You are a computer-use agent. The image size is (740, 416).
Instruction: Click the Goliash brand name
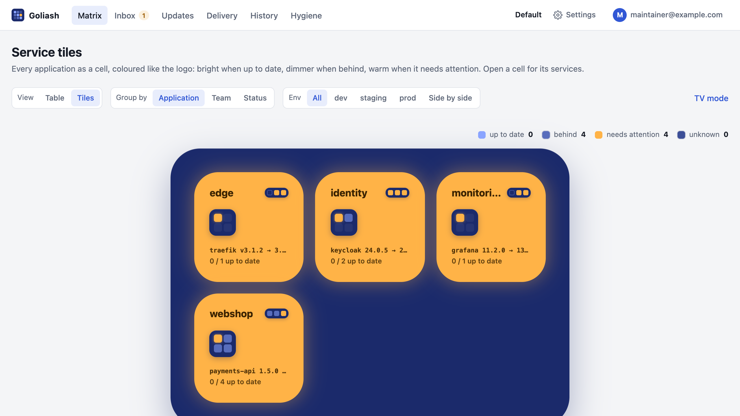coord(44,16)
